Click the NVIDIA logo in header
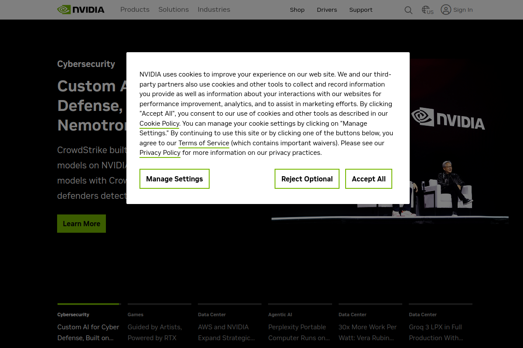The height and width of the screenshot is (348, 523). coord(81,10)
